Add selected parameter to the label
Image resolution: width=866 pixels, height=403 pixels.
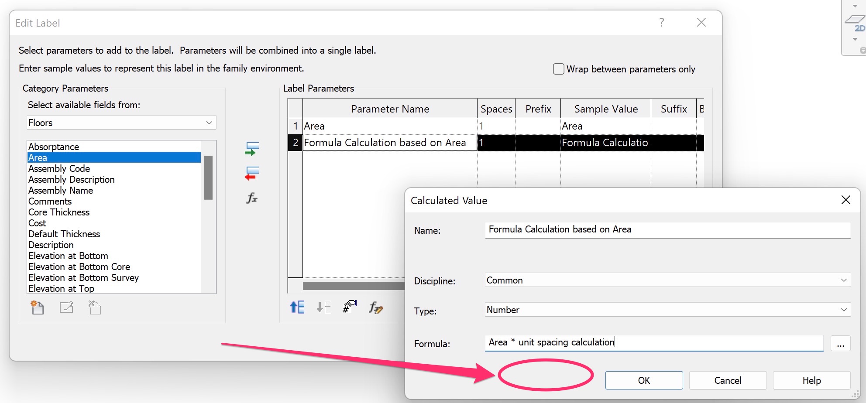(x=252, y=149)
